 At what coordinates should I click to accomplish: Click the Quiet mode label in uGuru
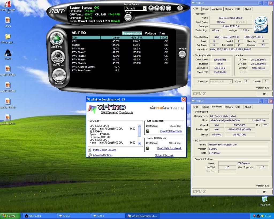(x=92, y=21)
